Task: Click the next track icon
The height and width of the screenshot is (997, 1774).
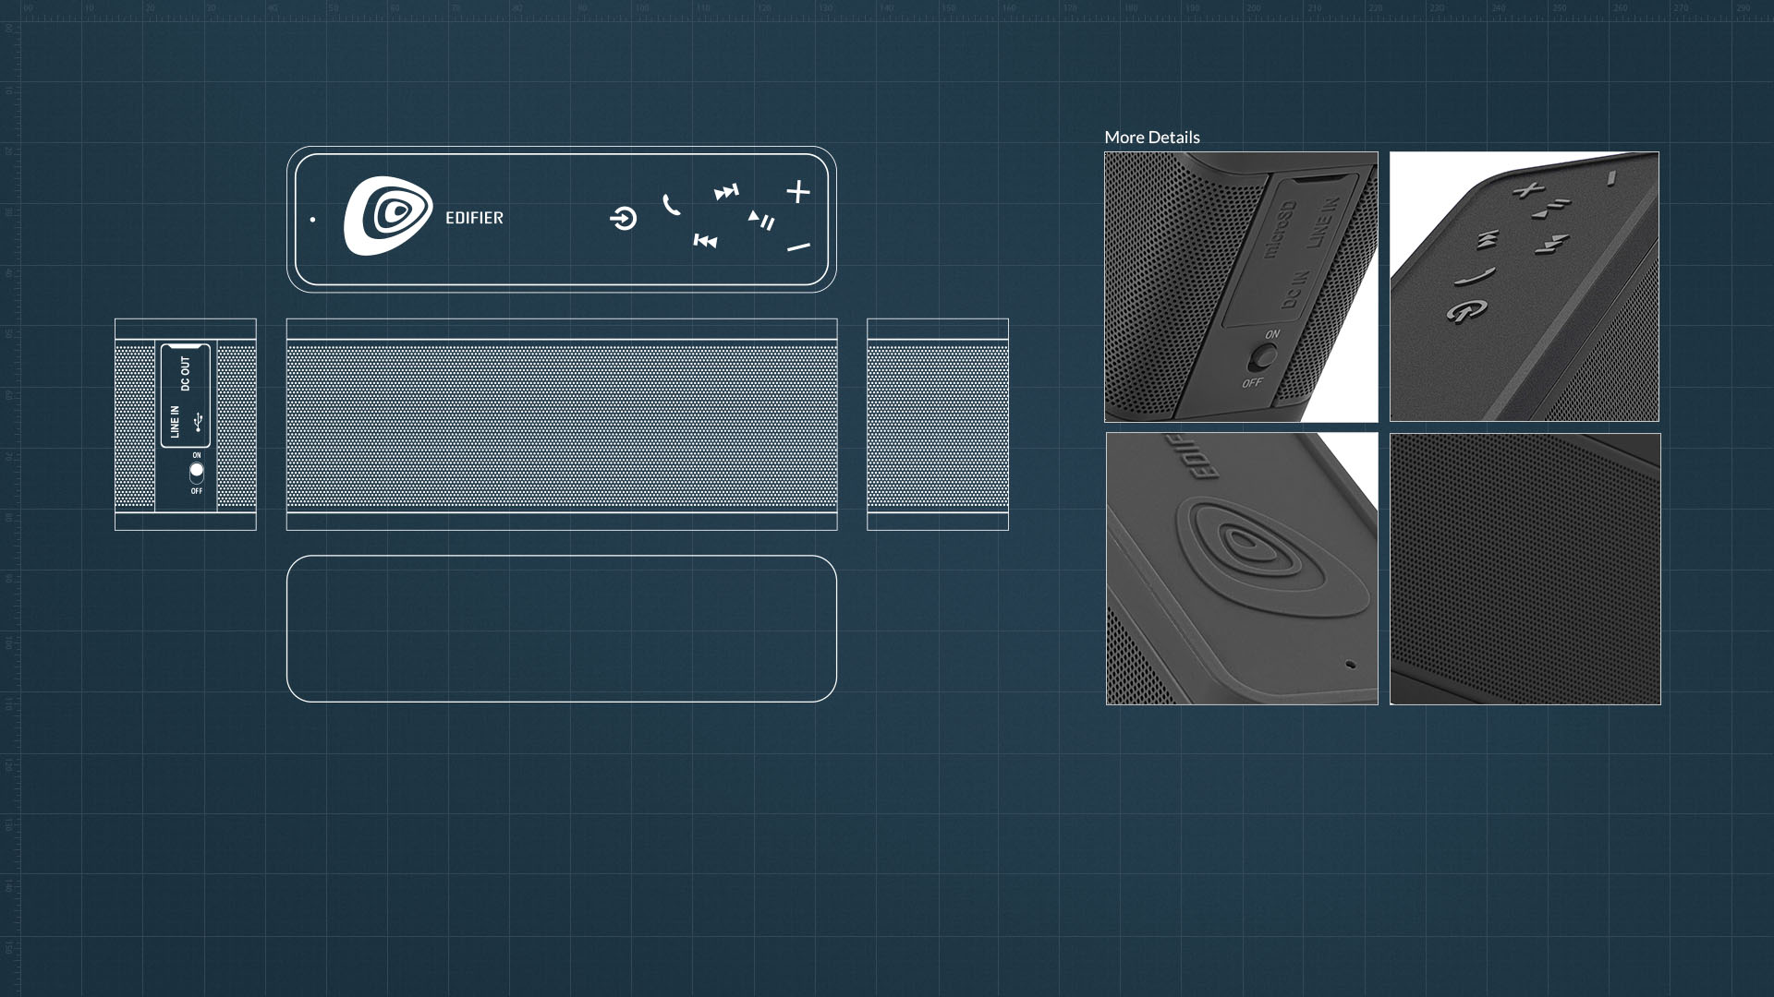Action: click(726, 192)
